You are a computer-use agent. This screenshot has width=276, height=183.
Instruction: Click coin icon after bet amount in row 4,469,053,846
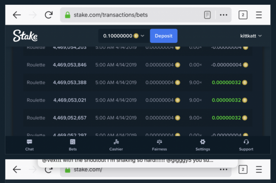178,65
